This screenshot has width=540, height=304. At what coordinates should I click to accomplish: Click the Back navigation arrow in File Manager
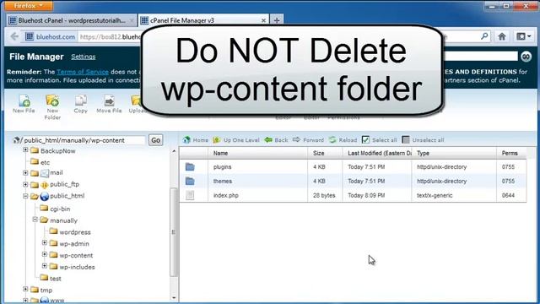[x=276, y=140]
